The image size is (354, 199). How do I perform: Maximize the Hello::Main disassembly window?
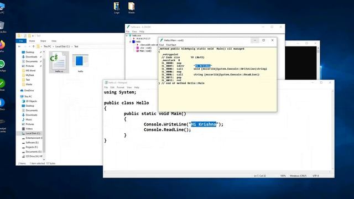click(x=263, y=40)
